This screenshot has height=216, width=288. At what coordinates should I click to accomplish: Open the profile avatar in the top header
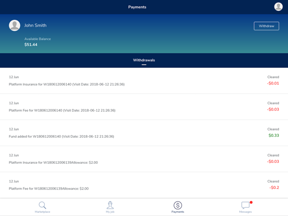click(278, 7)
